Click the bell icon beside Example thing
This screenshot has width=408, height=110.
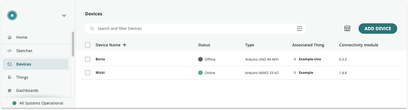295,73
